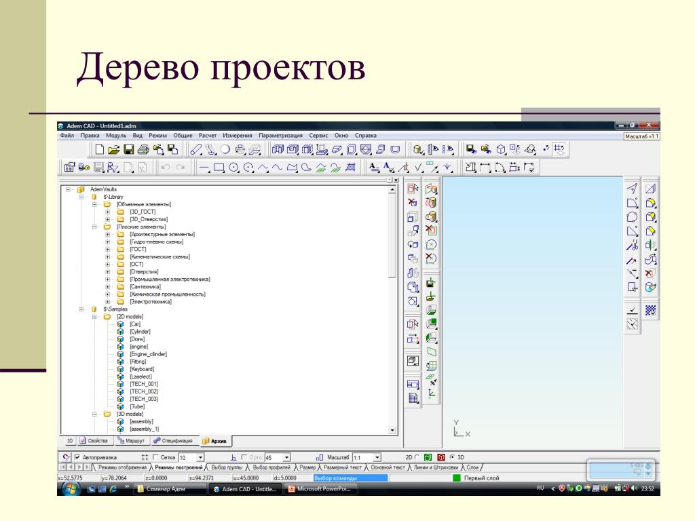Switch to Microsoft PowerPoint taskbar button
This screenshot has height=521, width=695.
320,489
